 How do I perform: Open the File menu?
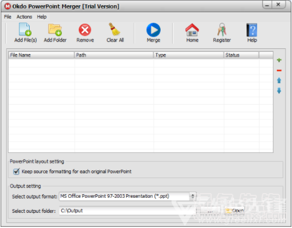point(8,17)
